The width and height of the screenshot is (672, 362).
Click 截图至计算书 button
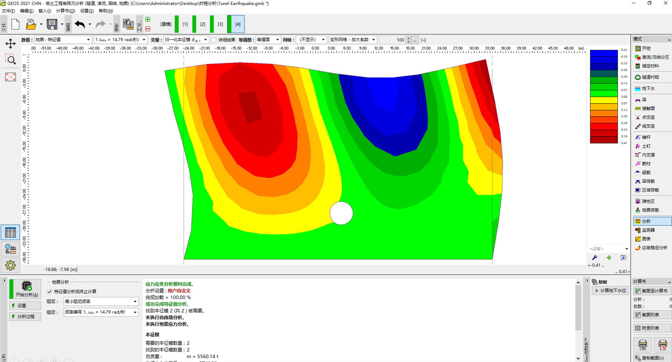[652, 291]
